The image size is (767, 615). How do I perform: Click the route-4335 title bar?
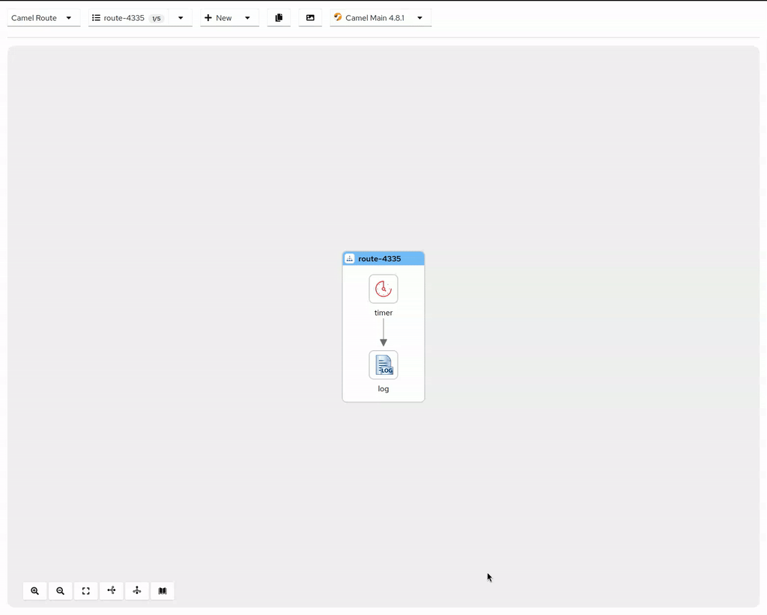383,258
